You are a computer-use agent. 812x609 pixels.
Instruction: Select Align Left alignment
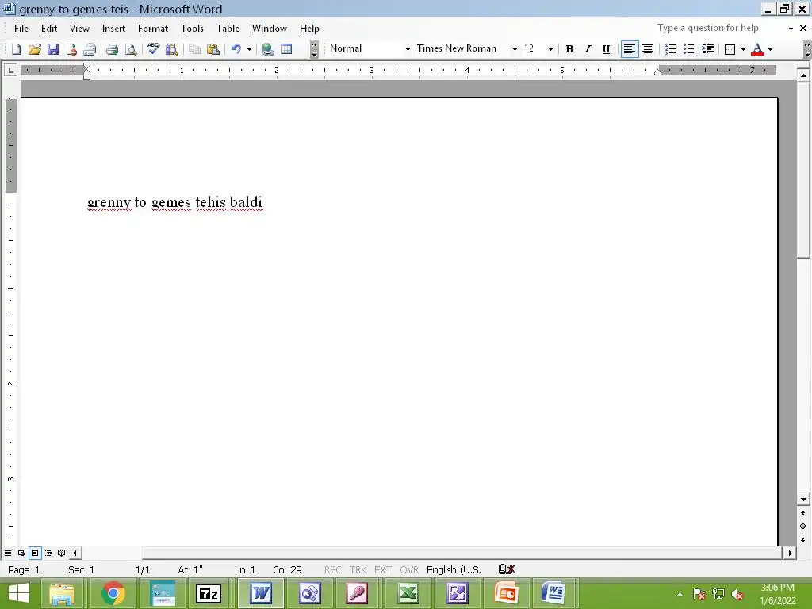(x=629, y=49)
